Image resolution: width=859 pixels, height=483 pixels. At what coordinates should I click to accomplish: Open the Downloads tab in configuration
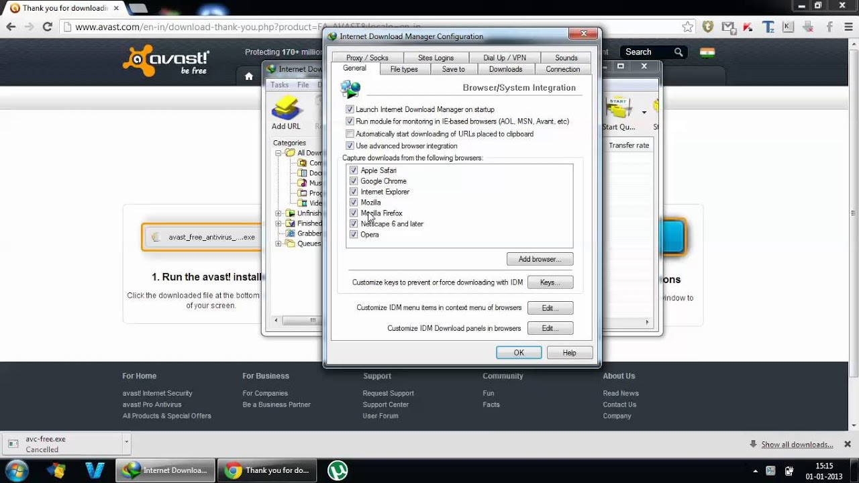click(505, 69)
